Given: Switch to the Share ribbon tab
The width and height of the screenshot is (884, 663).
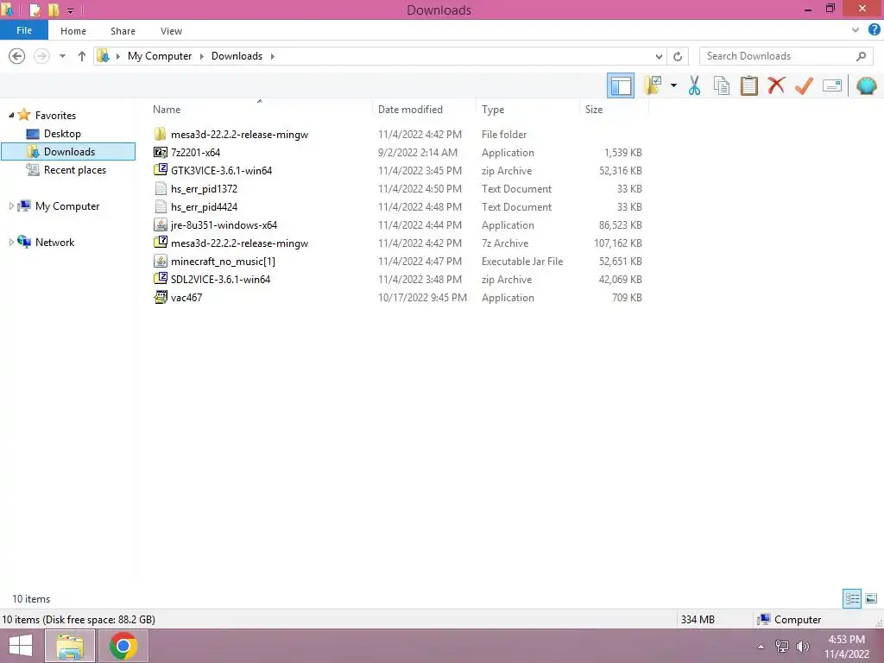Looking at the screenshot, I should pyautogui.click(x=123, y=31).
